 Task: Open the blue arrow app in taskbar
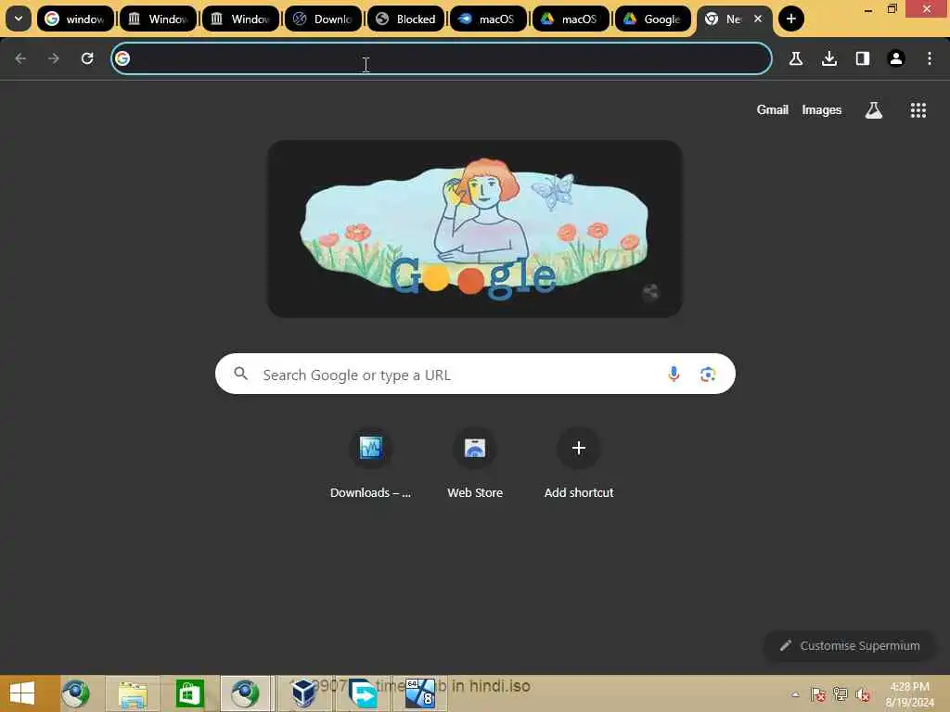[x=363, y=693]
